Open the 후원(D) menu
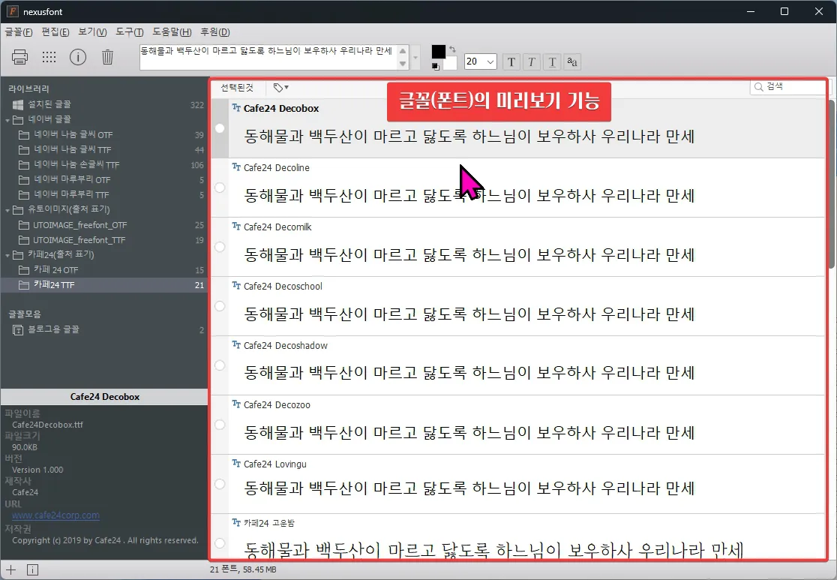Screen dimensions: 837x580 [215, 32]
